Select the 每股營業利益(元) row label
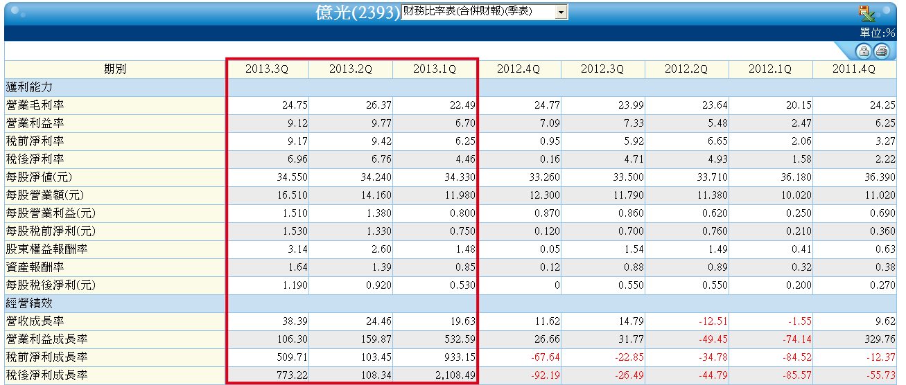Screen dimensions: 906x385 pyautogui.click(x=50, y=213)
